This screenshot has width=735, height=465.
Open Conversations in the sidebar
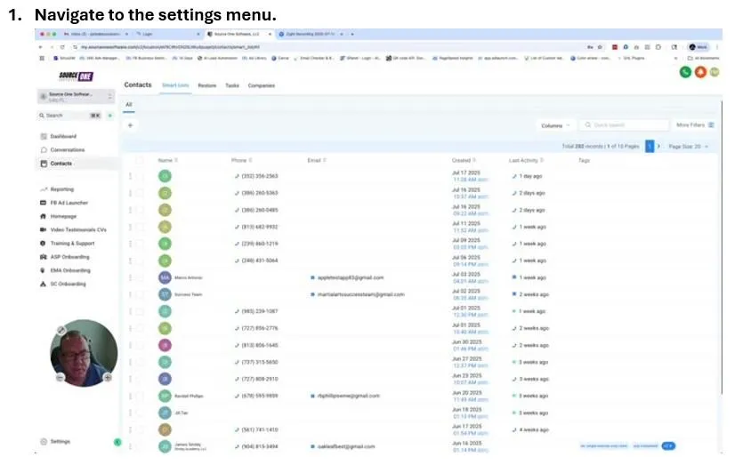coord(63,150)
